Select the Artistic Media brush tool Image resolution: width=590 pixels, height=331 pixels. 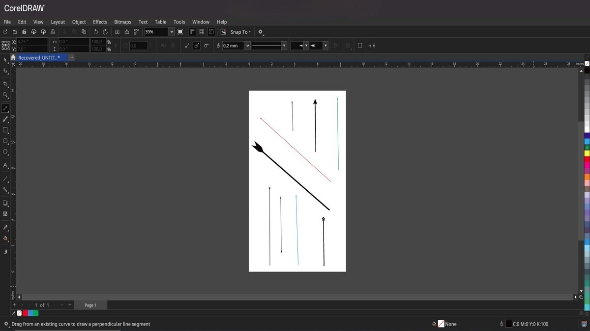5,119
